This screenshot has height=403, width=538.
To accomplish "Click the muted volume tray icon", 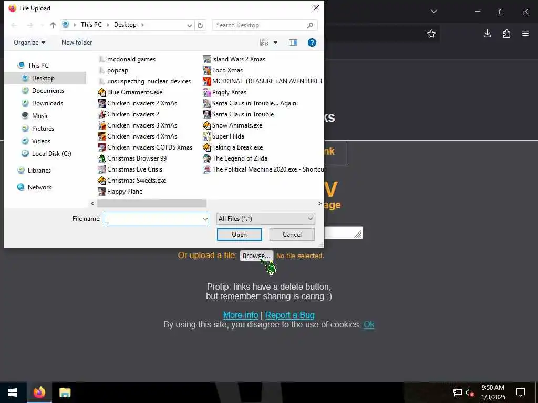I will point(470,393).
